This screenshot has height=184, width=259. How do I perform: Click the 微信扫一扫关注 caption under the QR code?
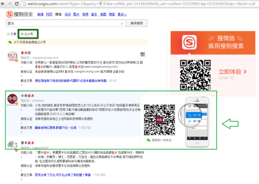click(x=162, y=140)
